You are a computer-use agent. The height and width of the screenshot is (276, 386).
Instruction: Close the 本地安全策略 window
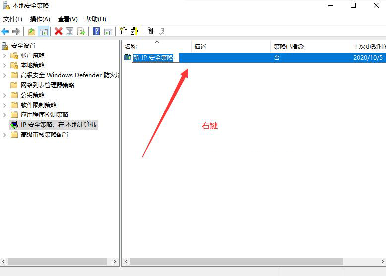point(376,5)
